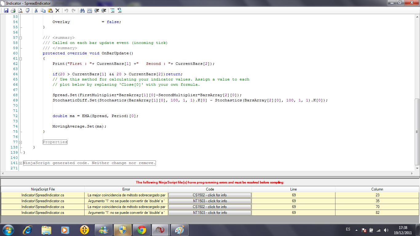Comment out the selected lines
420x236 pixels.
point(113,10)
